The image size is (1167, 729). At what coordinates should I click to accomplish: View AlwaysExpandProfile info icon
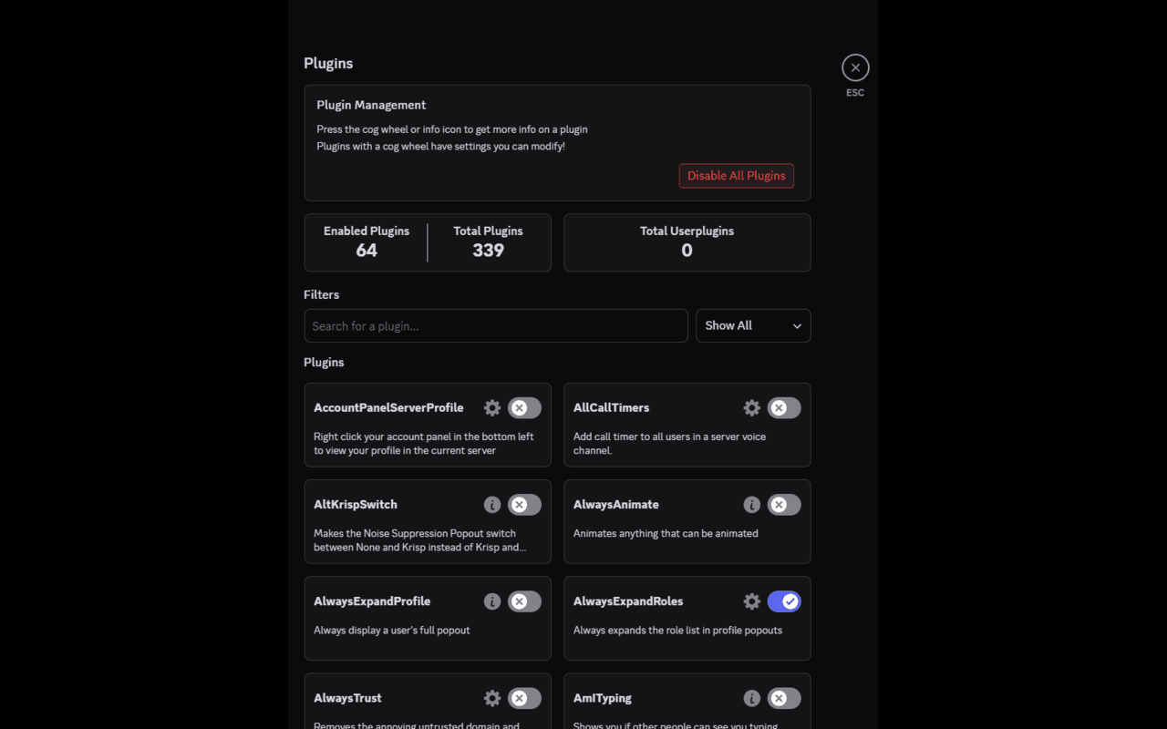click(x=492, y=601)
